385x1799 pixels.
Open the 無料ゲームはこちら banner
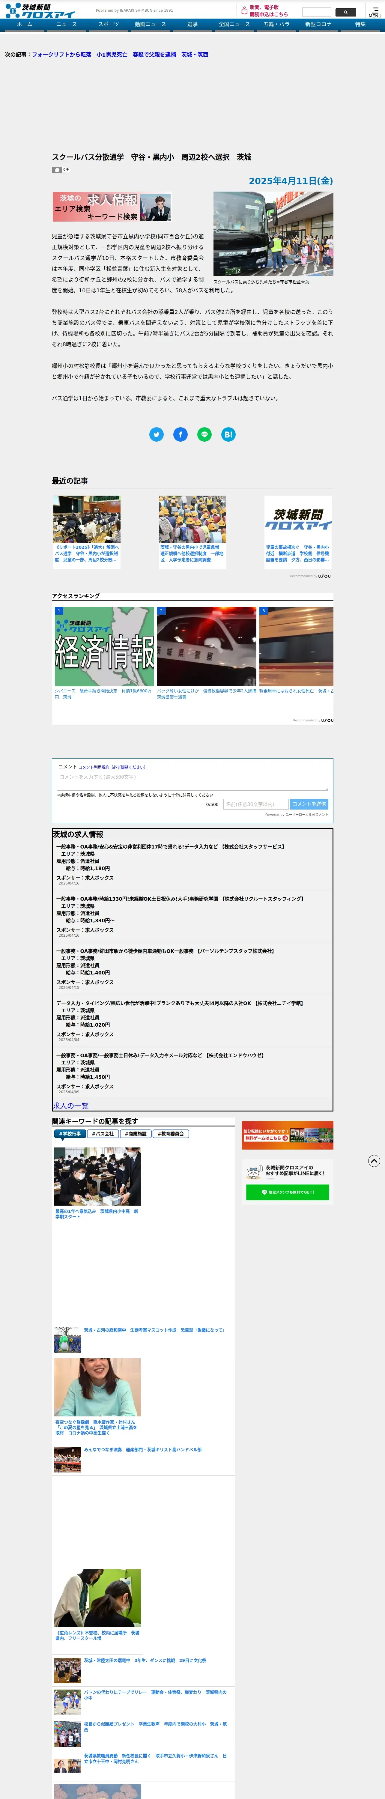[x=287, y=1135]
